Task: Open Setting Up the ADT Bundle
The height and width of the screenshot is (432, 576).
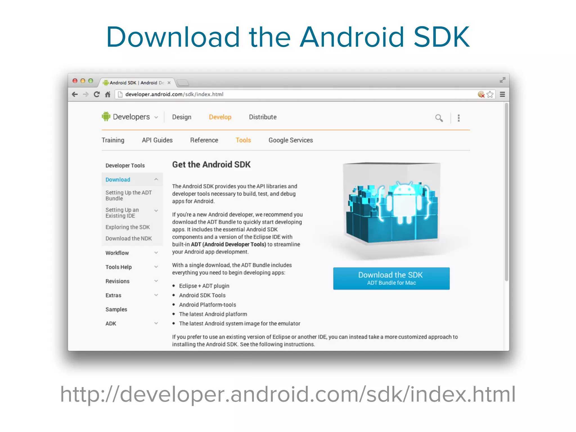Action: pos(129,195)
